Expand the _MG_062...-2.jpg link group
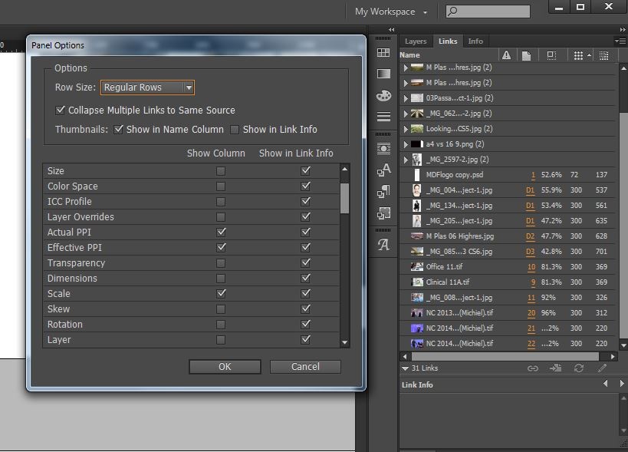 point(406,114)
